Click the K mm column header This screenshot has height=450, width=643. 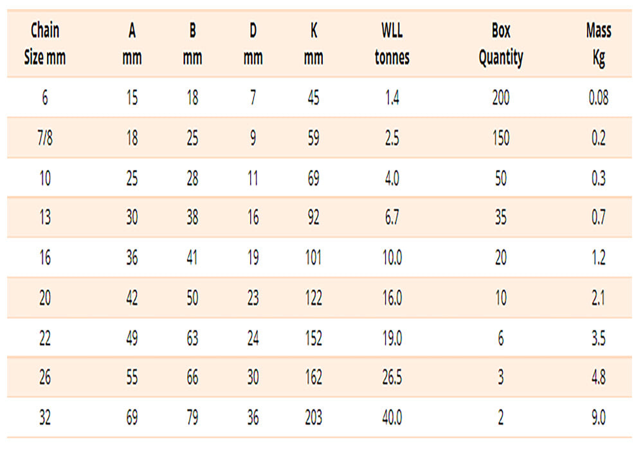tap(313, 44)
